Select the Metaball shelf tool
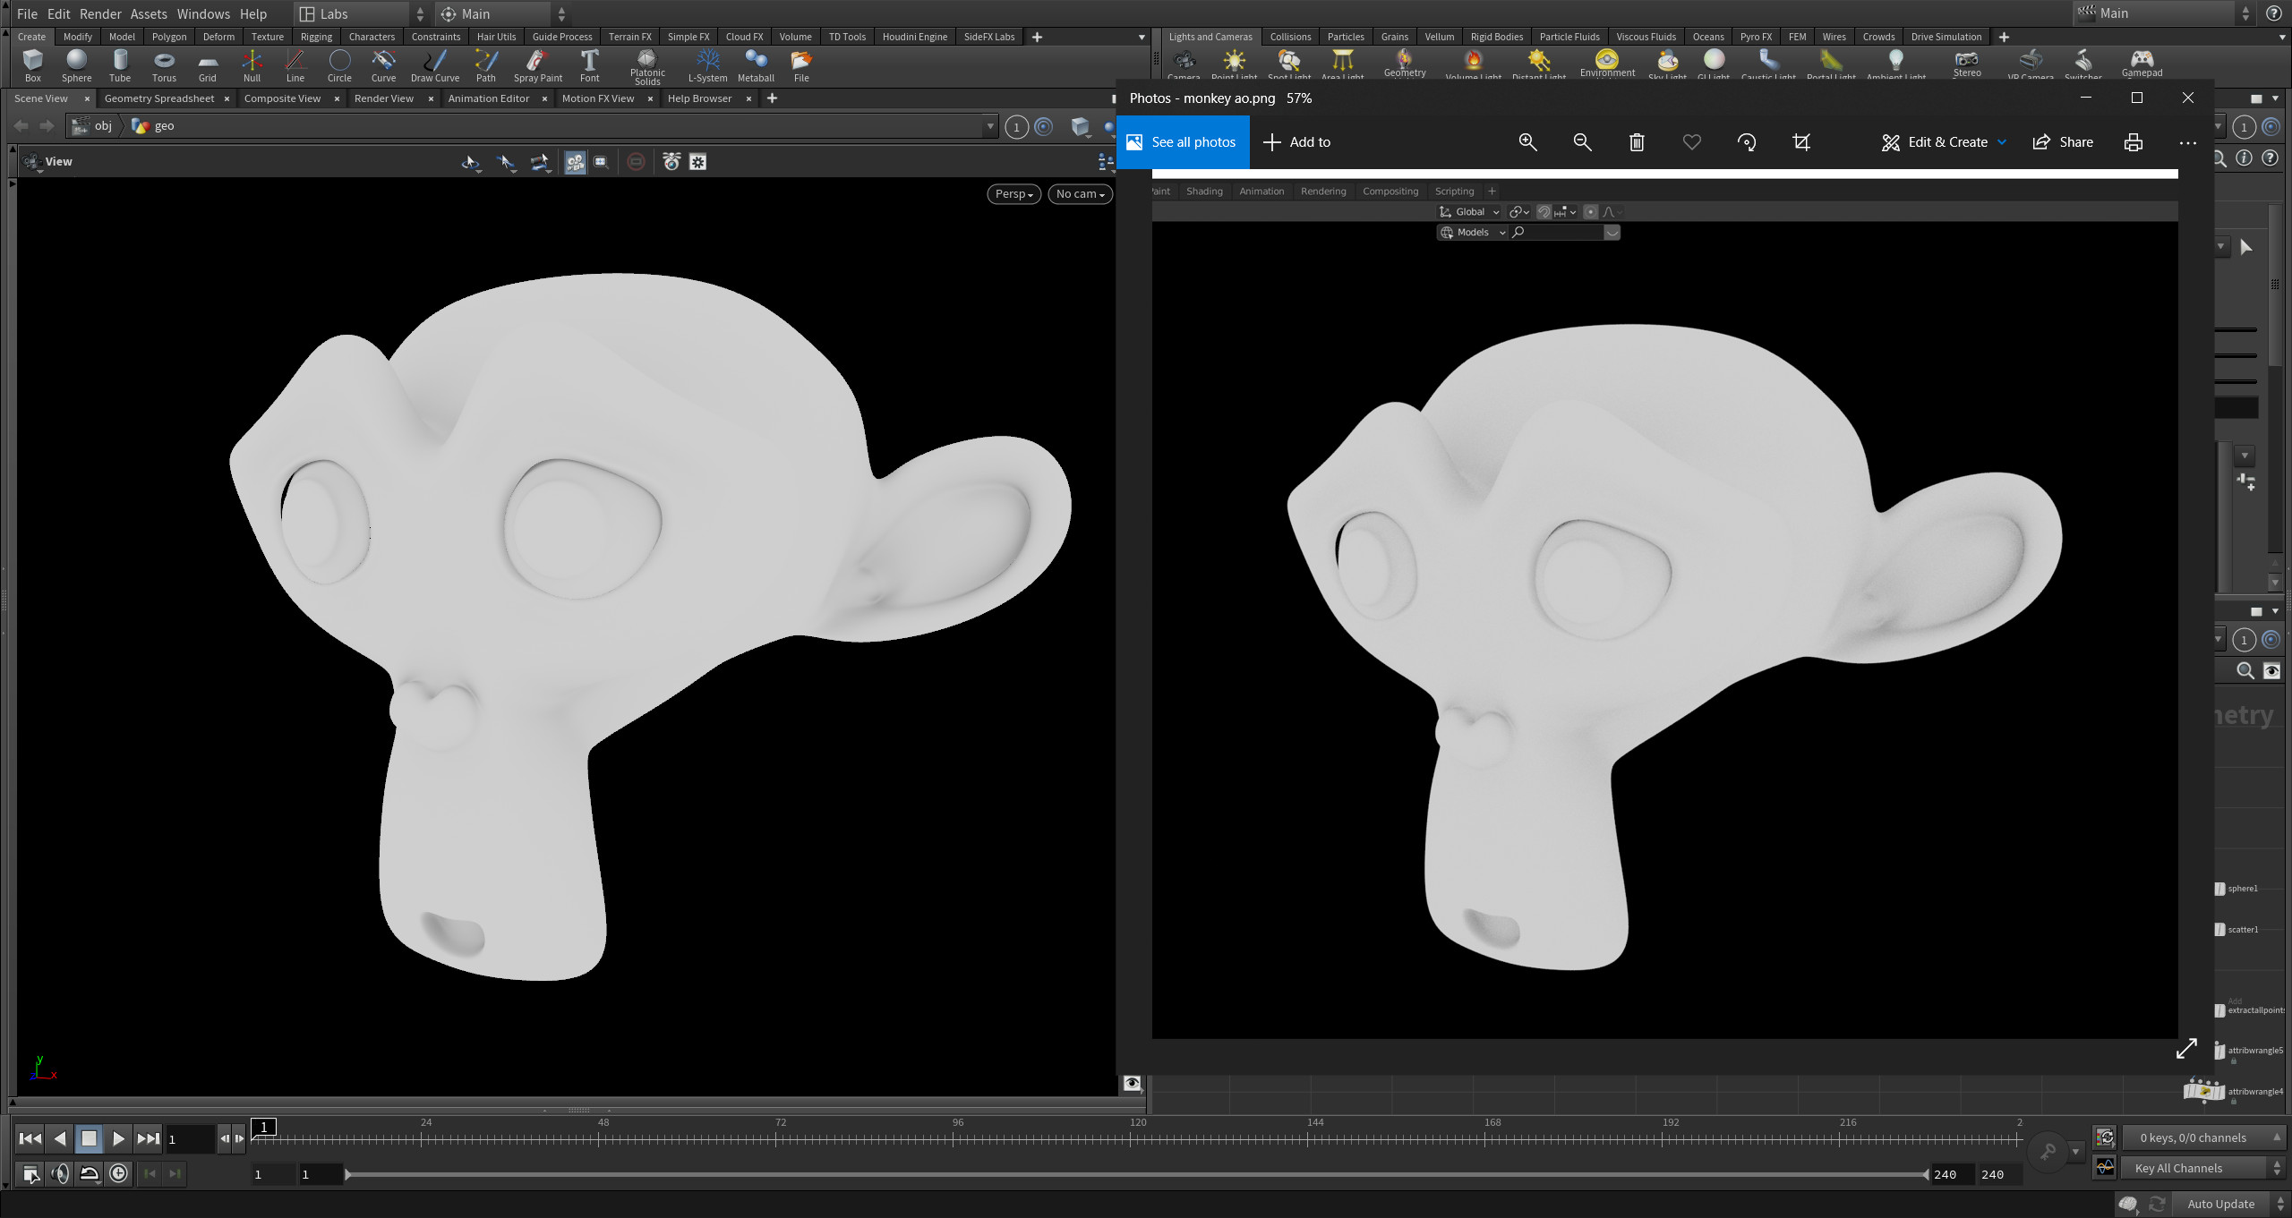 click(x=756, y=64)
